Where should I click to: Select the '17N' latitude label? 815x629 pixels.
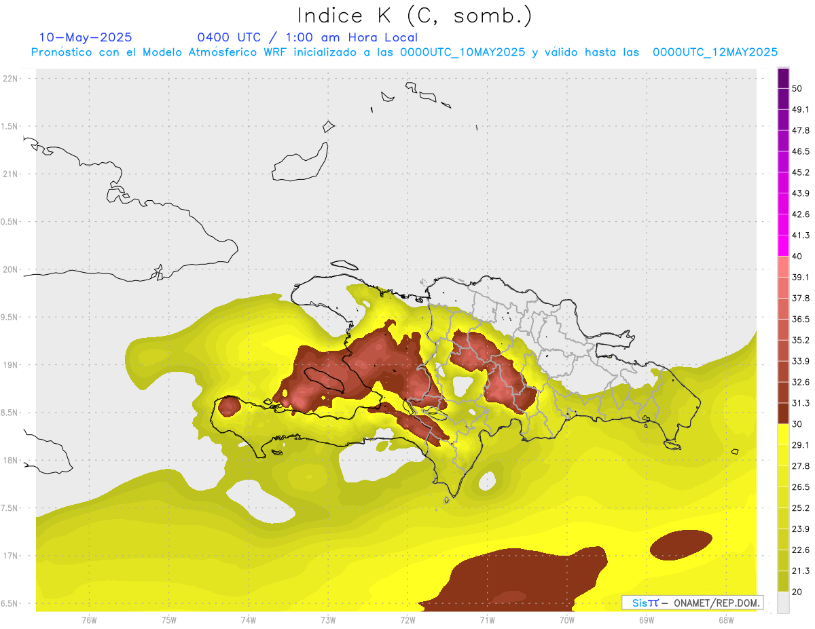pyautogui.click(x=11, y=556)
